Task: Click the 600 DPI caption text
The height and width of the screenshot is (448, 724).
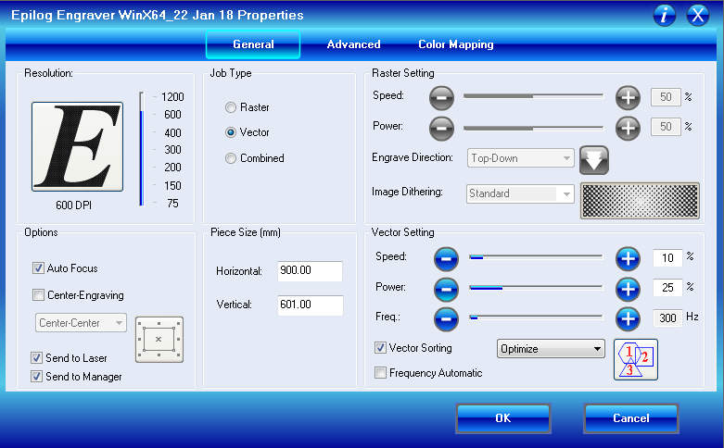Action: [73, 205]
